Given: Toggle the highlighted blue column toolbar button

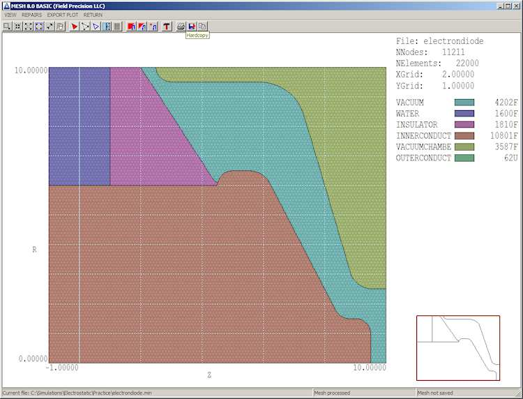Looking at the screenshot, I should click(x=107, y=27).
